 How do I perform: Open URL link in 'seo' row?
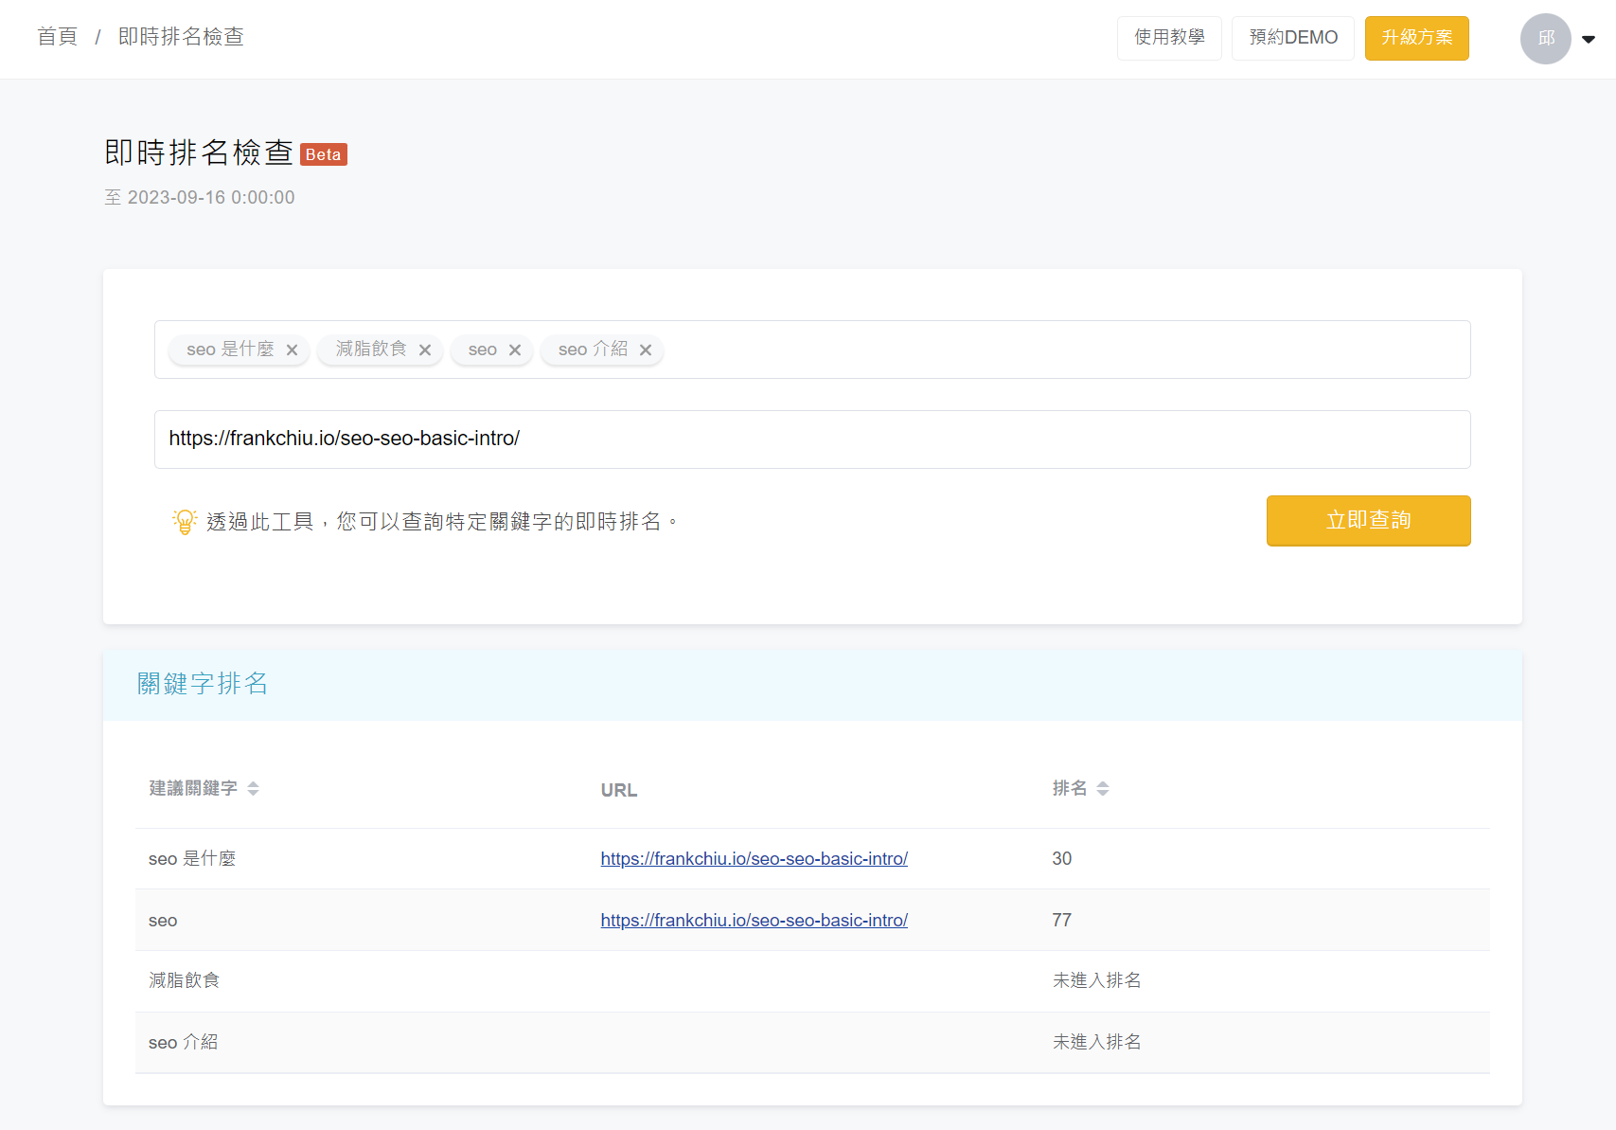point(754,921)
